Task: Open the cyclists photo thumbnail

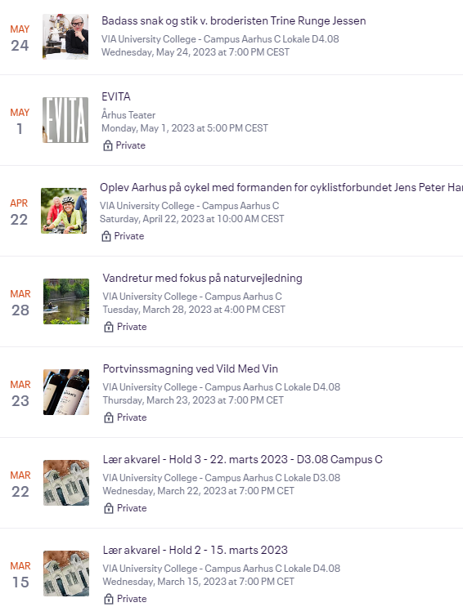Action: [x=64, y=211]
